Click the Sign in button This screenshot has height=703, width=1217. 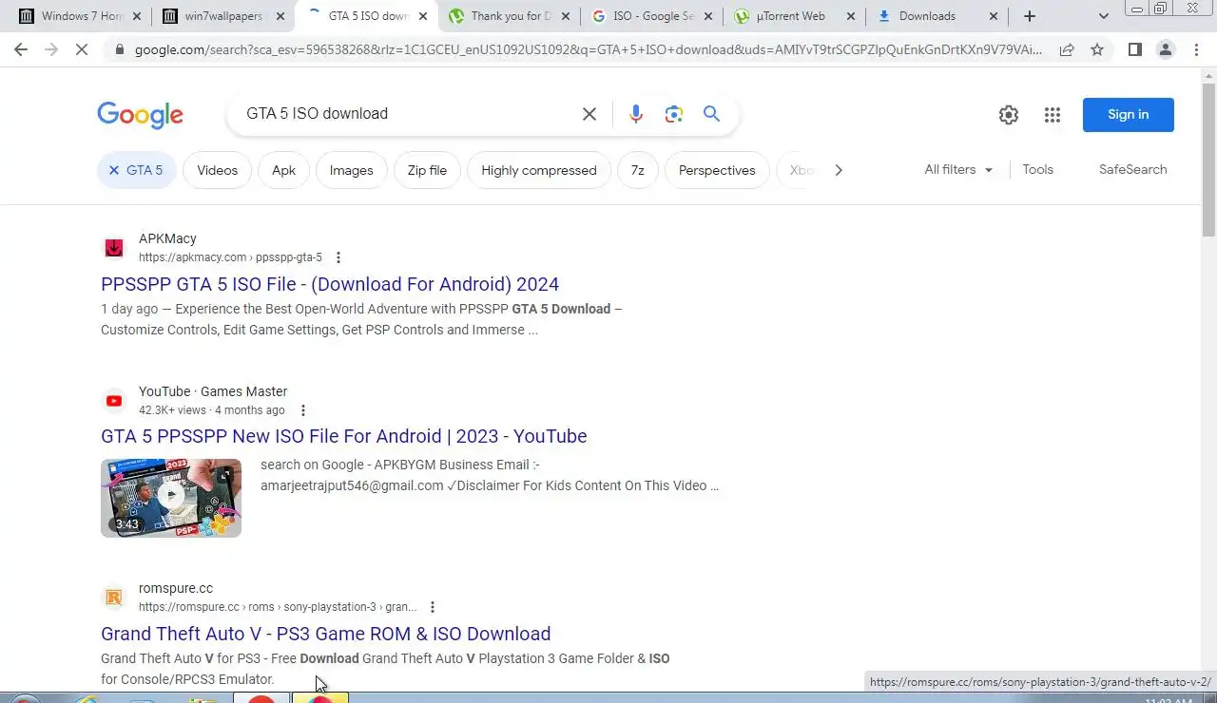(1128, 114)
